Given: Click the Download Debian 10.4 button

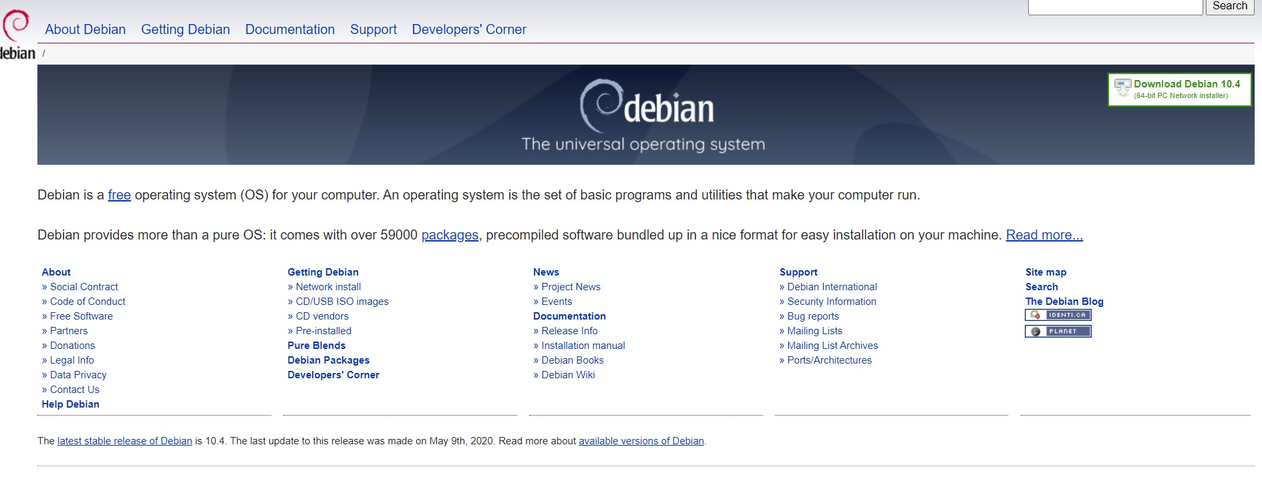Looking at the screenshot, I should (1179, 89).
